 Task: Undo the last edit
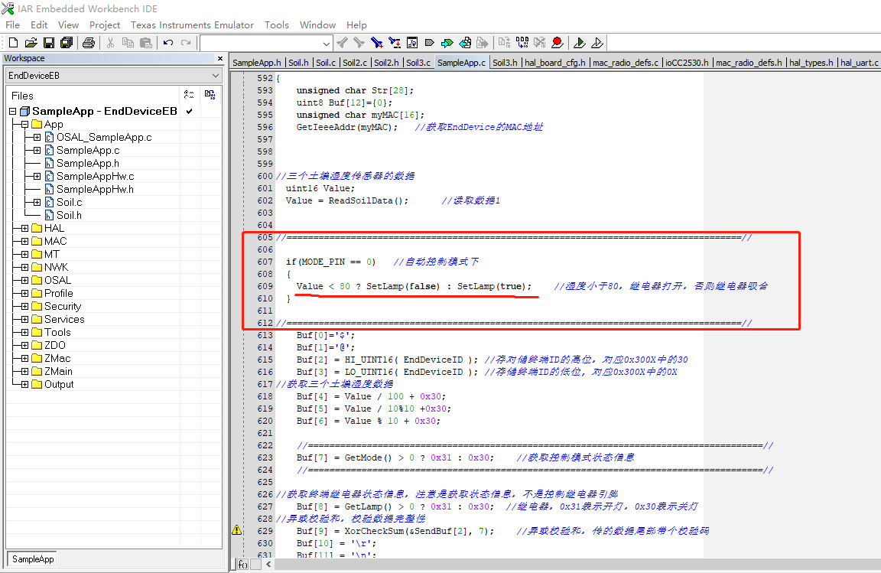click(x=168, y=43)
